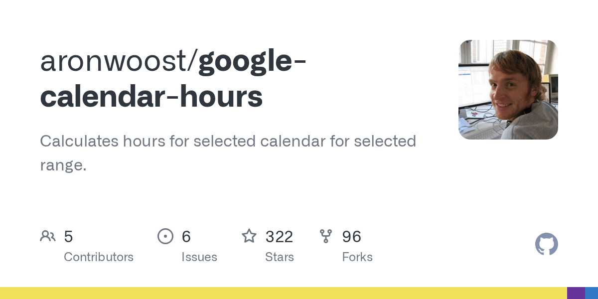Click the fork count "96"

tap(352, 237)
